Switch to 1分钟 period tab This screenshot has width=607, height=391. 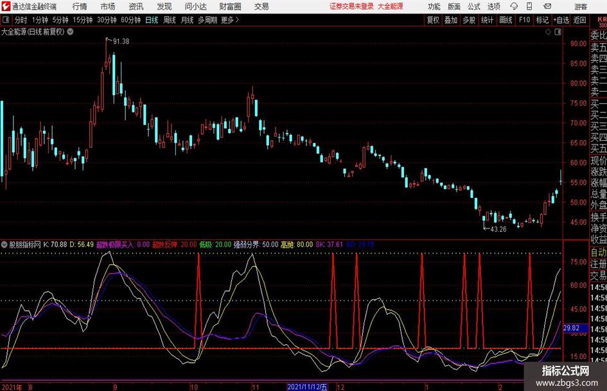[x=40, y=20]
